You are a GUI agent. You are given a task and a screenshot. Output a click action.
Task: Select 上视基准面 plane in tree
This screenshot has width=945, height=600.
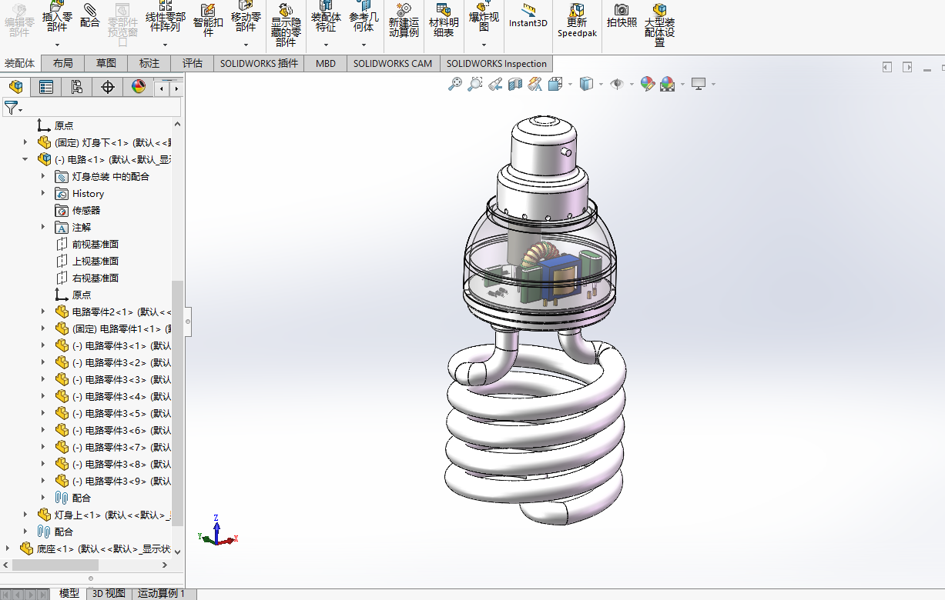[x=96, y=261]
